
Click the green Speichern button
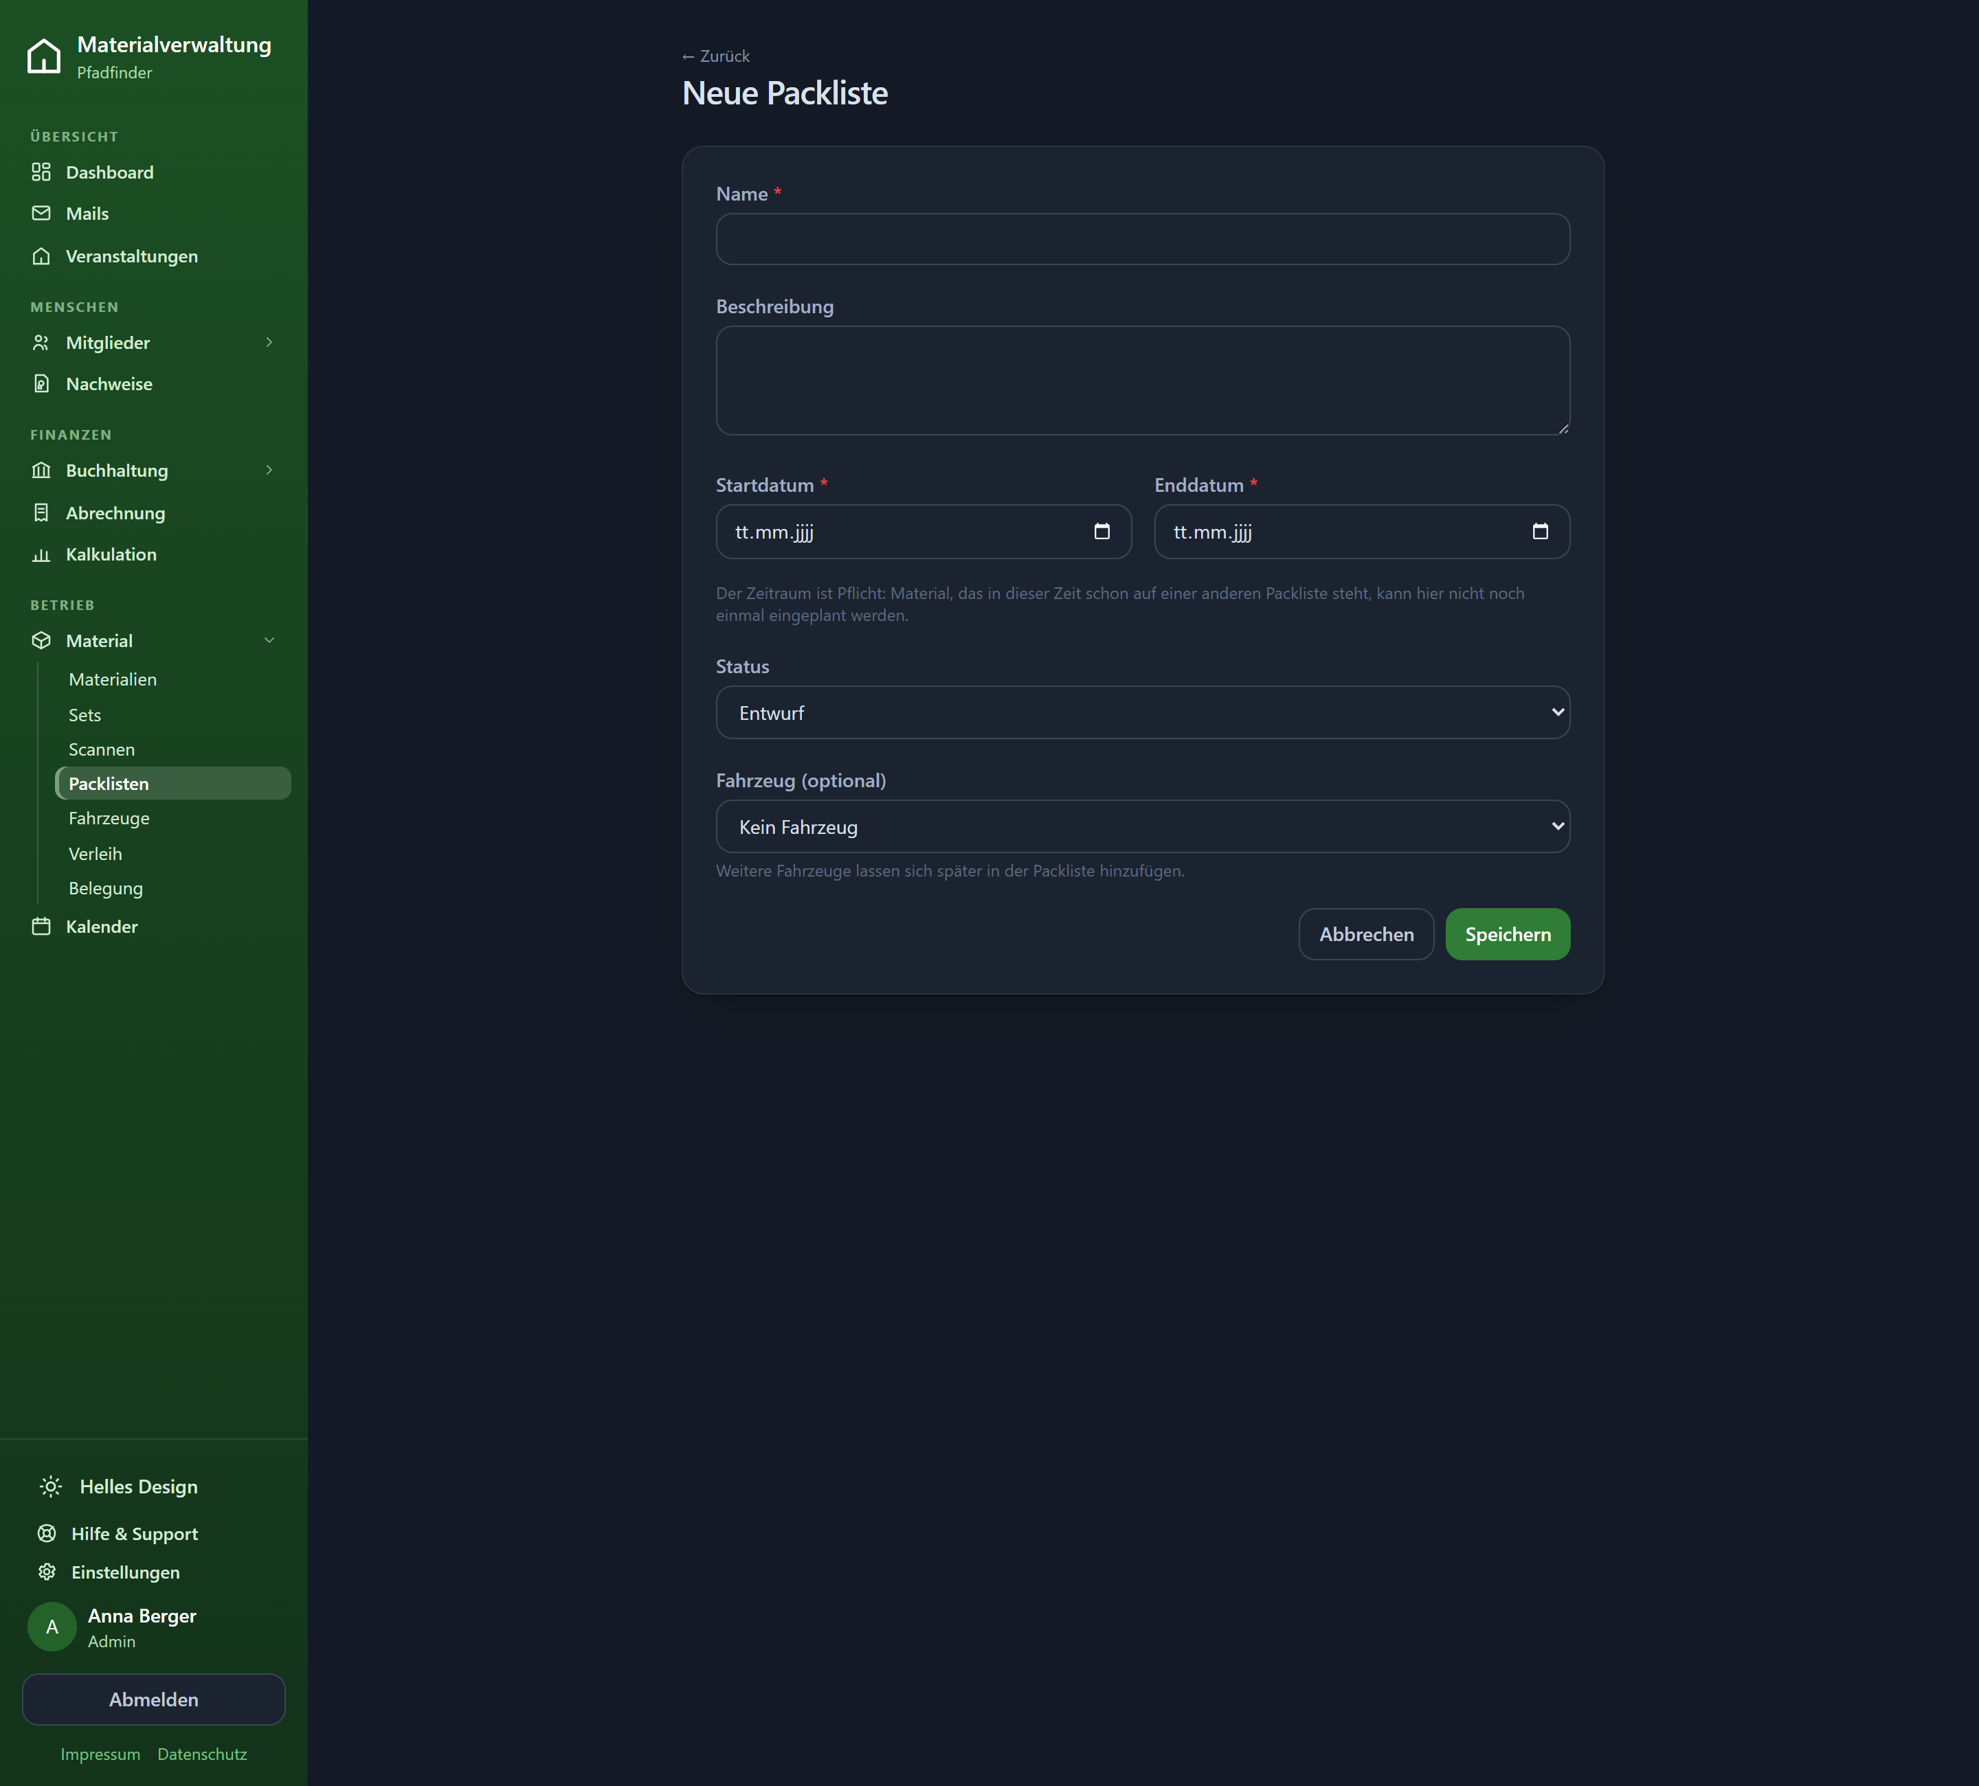coord(1507,934)
